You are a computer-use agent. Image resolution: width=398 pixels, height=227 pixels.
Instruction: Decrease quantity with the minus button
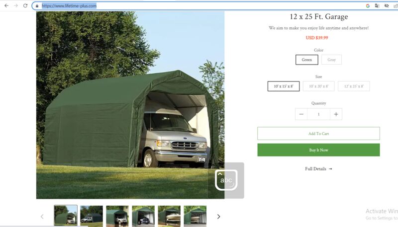(x=301, y=114)
